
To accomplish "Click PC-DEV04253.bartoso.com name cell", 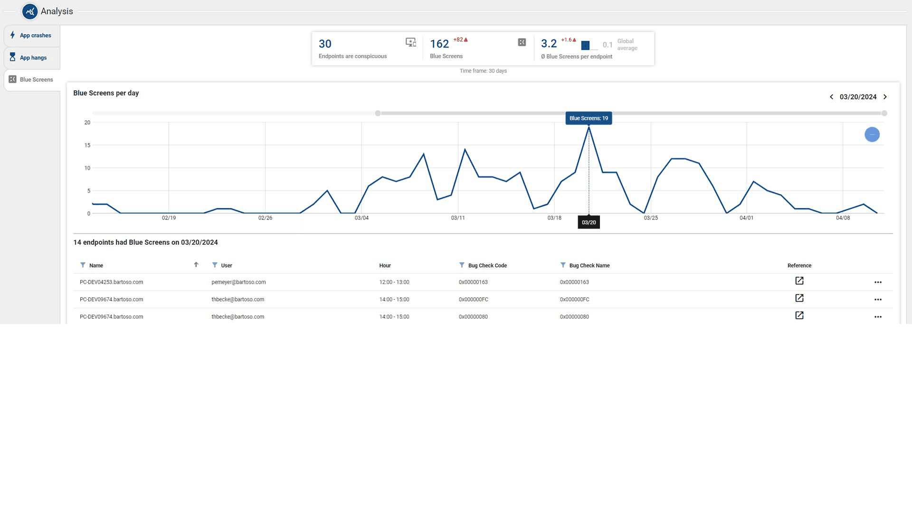I will click(x=112, y=282).
